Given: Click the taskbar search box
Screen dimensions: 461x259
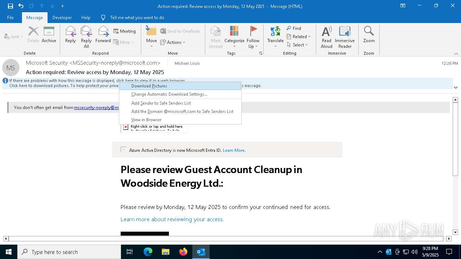Looking at the screenshot, I should point(69,252).
